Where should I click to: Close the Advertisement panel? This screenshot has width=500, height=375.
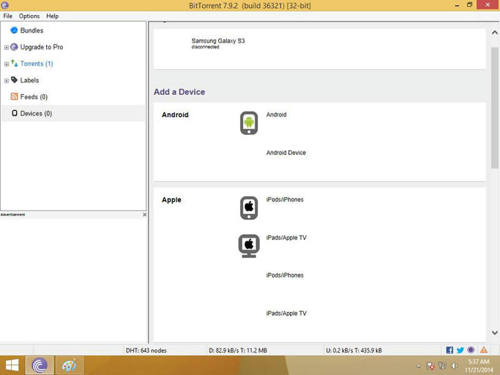point(144,214)
